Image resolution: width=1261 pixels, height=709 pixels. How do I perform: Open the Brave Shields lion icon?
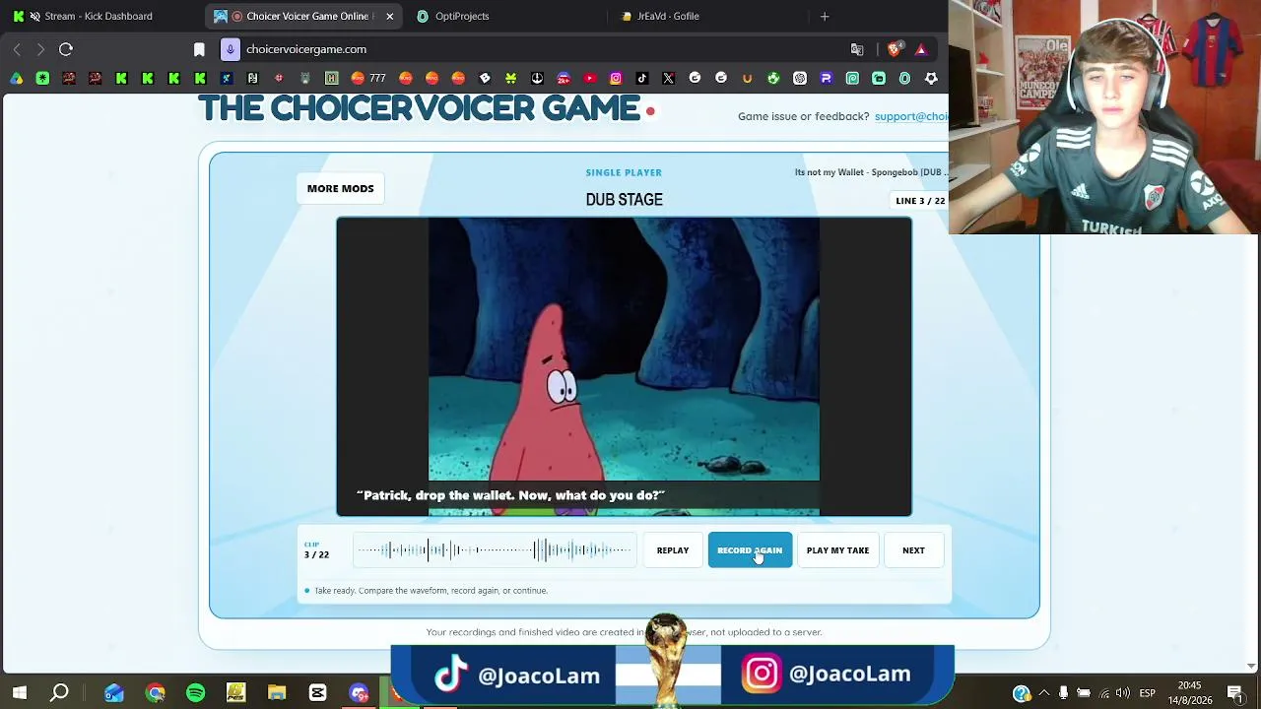click(896, 49)
